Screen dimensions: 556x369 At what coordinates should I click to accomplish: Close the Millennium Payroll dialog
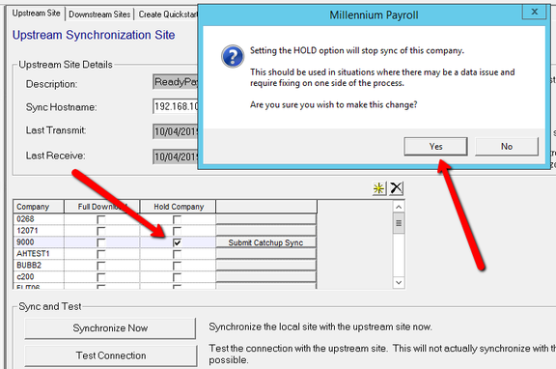click(535, 12)
